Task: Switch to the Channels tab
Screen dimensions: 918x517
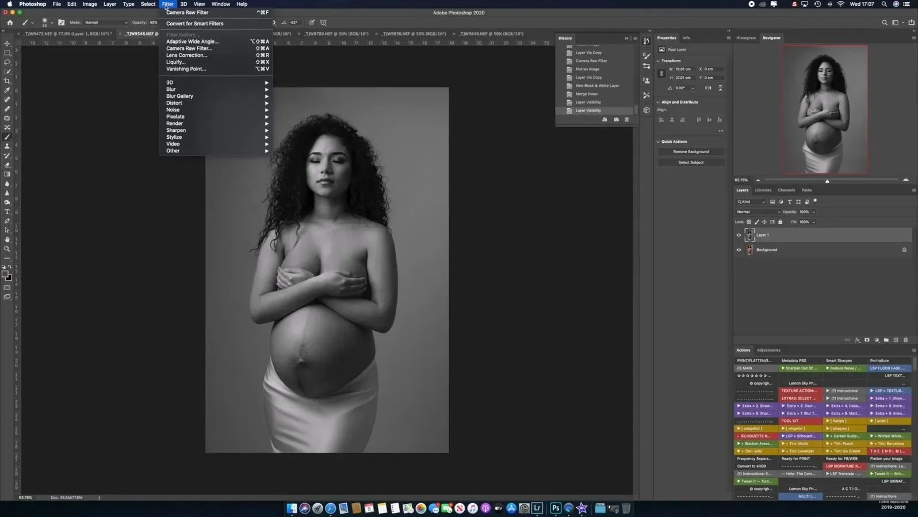Action: point(786,190)
